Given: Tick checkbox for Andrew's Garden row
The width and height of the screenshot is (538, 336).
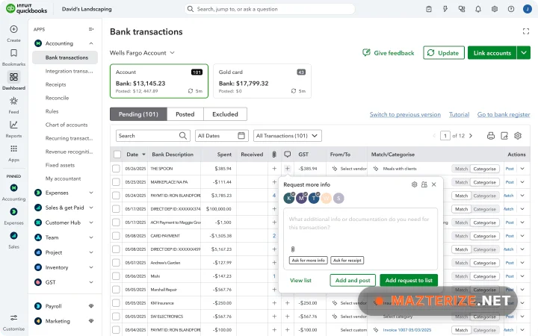Looking at the screenshot, I should [x=116, y=263].
